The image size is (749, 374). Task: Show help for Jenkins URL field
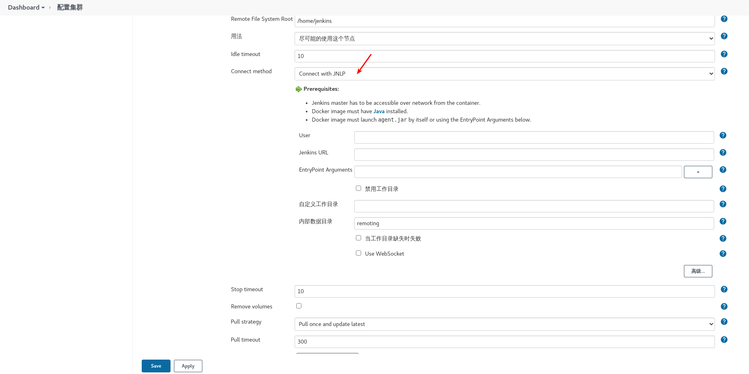pyautogui.click(x=723, y=152)
